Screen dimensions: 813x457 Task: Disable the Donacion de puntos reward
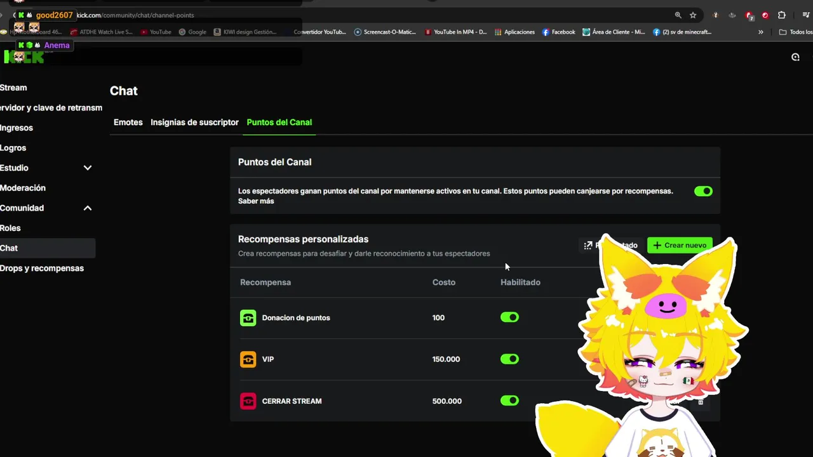point(509,317)
